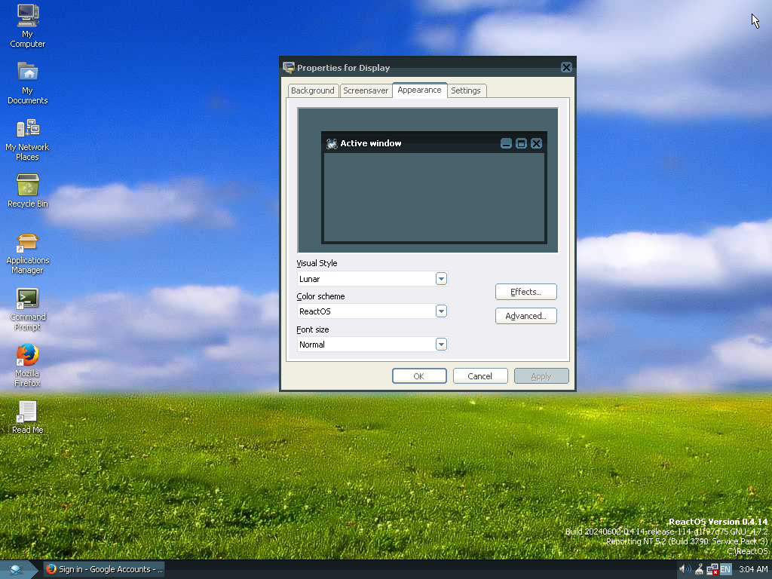Click the volume speaker tray icon
The height and width of the screenshot is (579, 772).
684,569
